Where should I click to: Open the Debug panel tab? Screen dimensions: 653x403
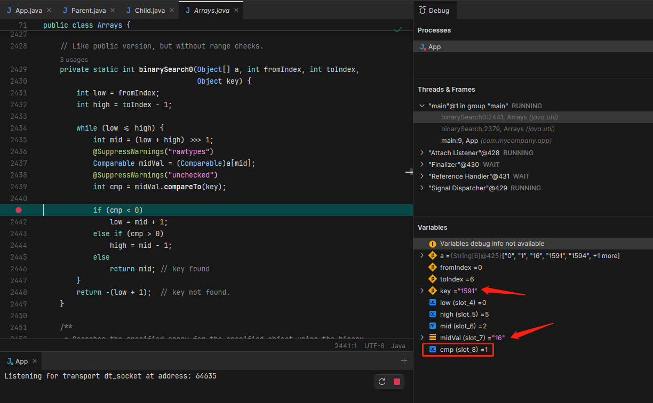434,11
